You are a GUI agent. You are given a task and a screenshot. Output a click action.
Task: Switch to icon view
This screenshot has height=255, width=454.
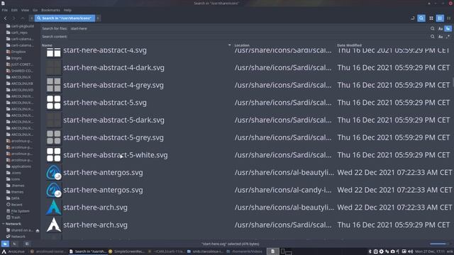431,18
